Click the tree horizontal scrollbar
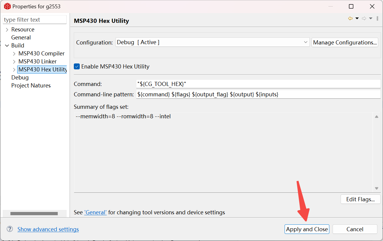Screen dimensions: 383x241 [x=34, y=213]
